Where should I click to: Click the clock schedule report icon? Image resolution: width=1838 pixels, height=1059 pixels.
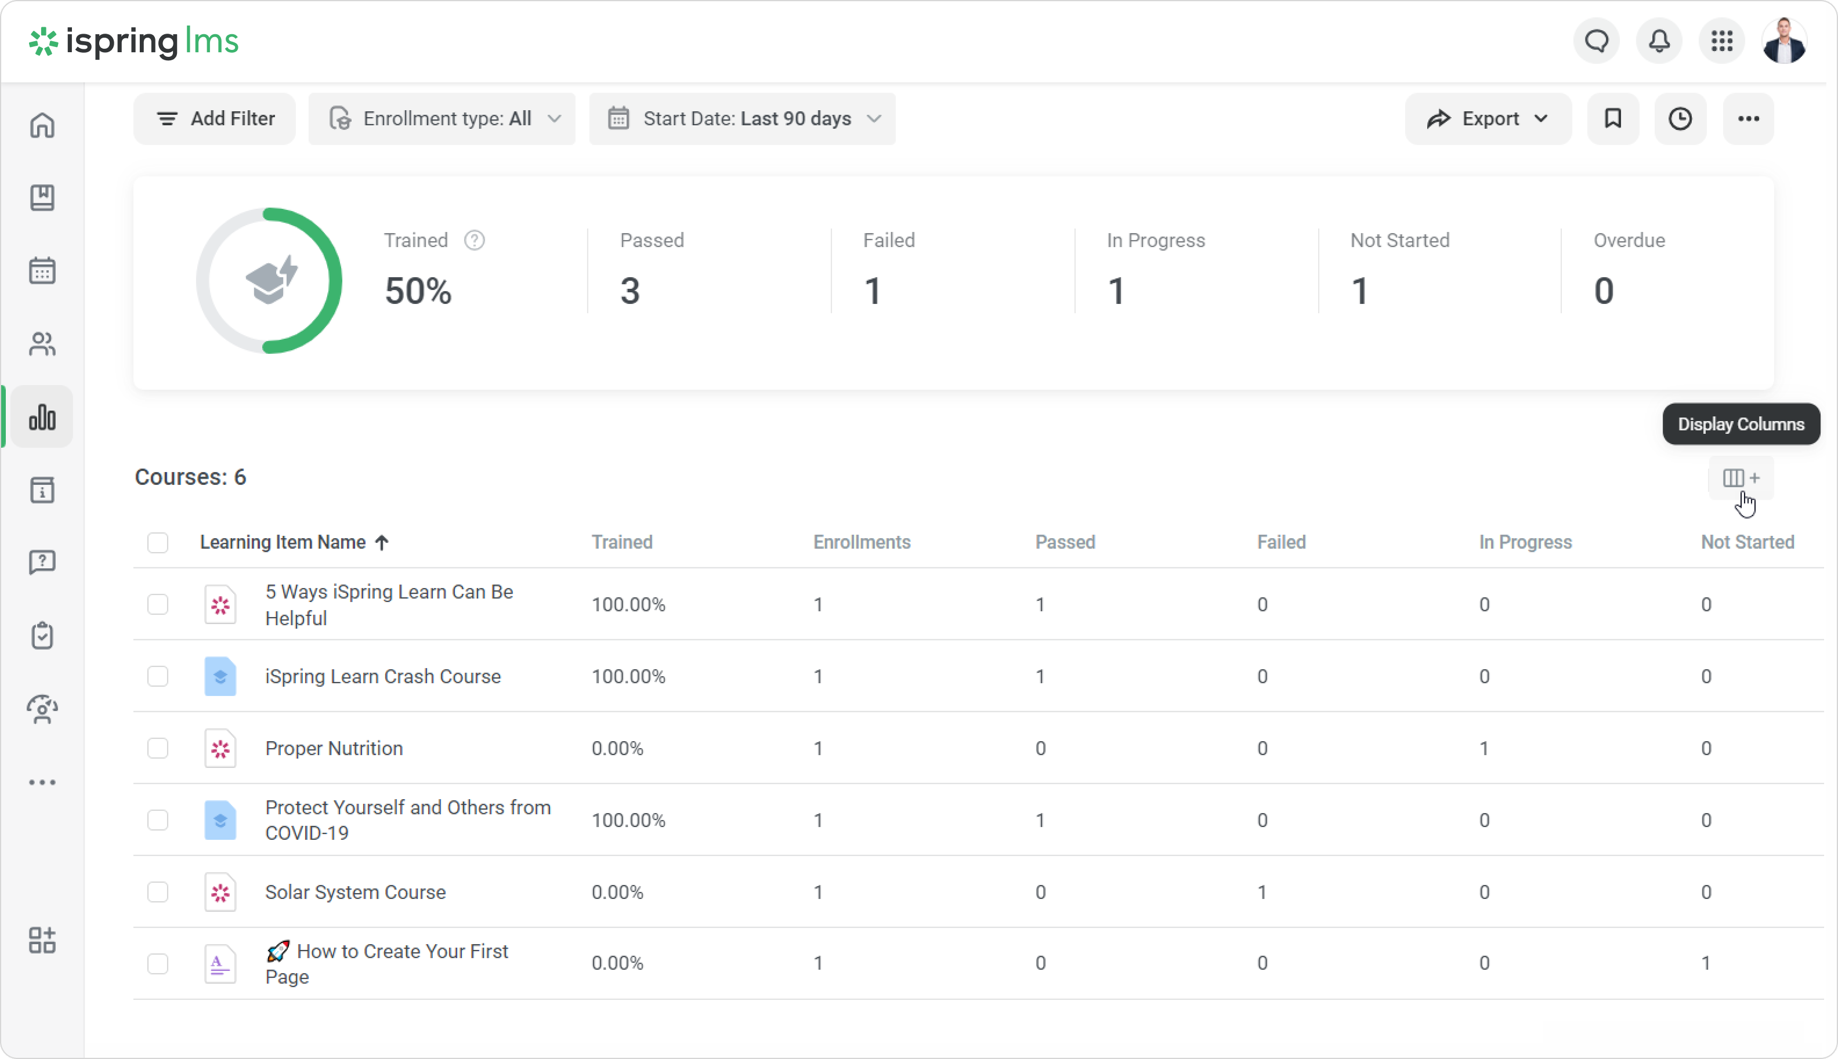click(x=1680, y=118)
